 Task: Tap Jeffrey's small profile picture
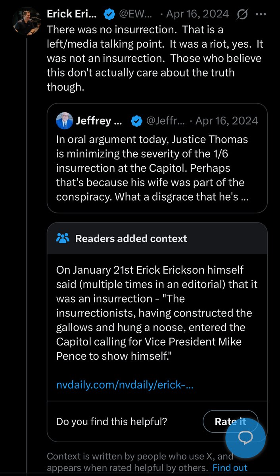pos(65,121)
